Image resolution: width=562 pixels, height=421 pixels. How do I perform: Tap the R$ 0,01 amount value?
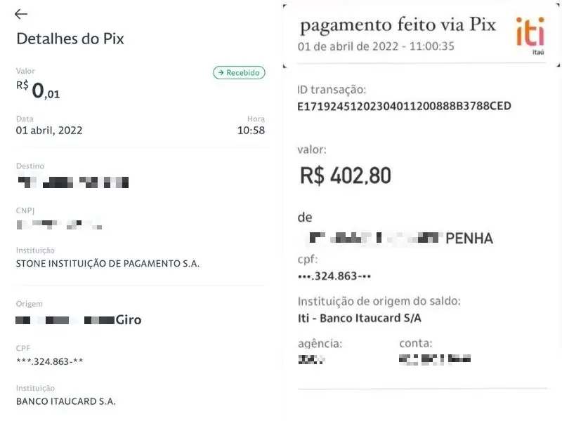coord(39,90)
